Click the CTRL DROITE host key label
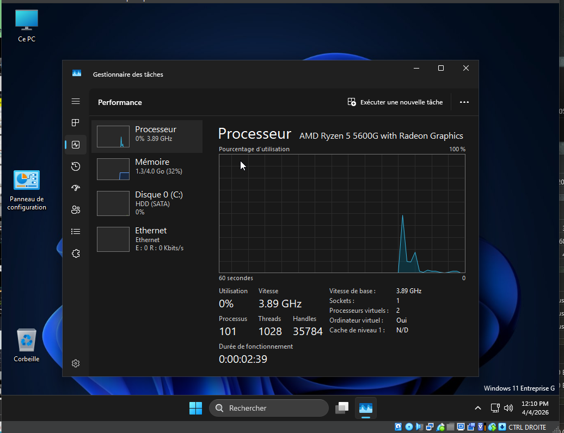The width and height of the screenshot is (564, 433). (528, 427)
